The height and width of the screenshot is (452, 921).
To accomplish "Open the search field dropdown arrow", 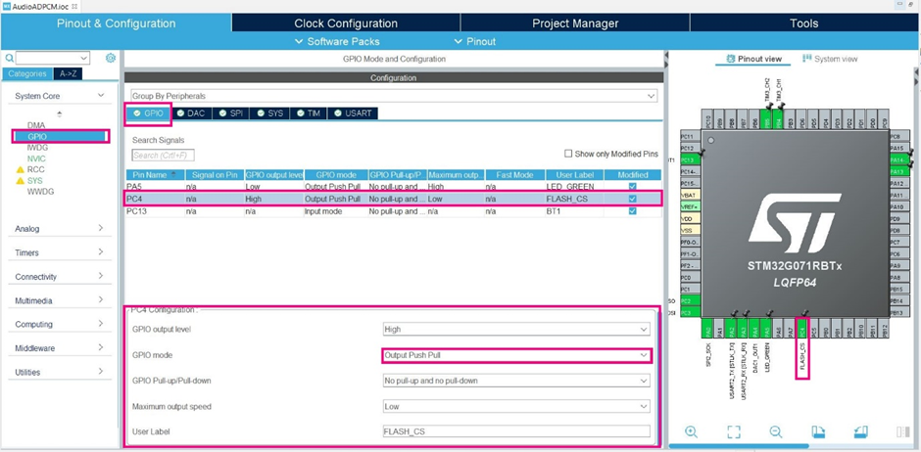I will tap(84, 58).
